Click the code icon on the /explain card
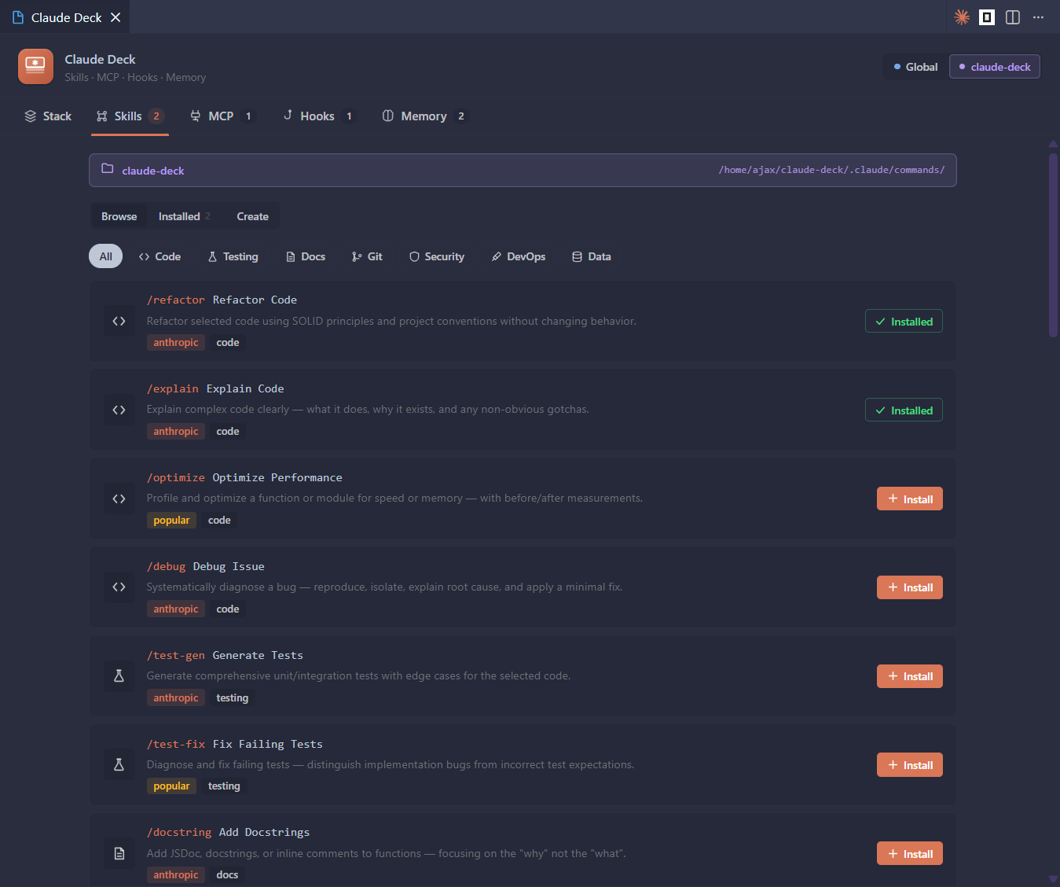 pyautogui.click(x=119, y=410)
